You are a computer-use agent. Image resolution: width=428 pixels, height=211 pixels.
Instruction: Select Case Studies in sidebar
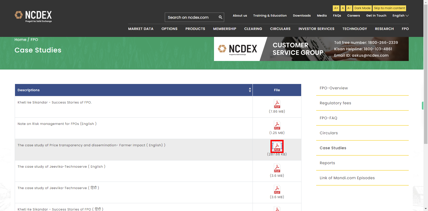pyautogui.click(x=362, y=148)
